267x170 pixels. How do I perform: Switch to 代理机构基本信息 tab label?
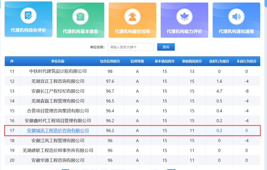[x=81, y=31]
